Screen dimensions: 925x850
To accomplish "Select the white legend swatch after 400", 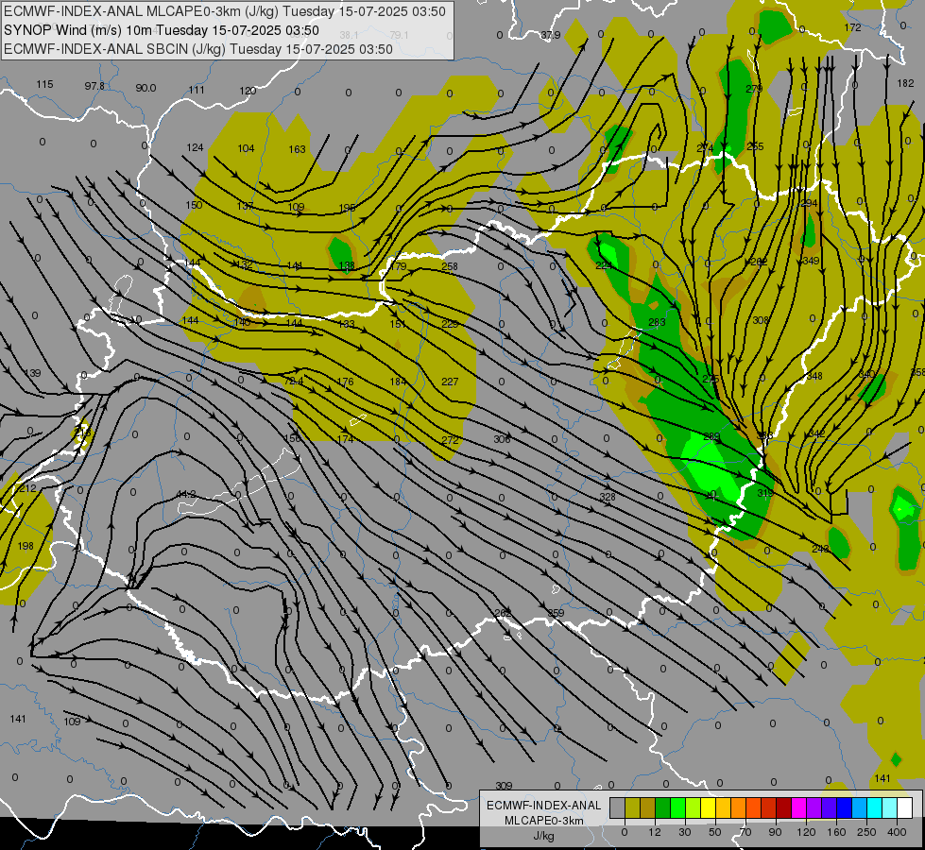I will (x=904, y=807).
